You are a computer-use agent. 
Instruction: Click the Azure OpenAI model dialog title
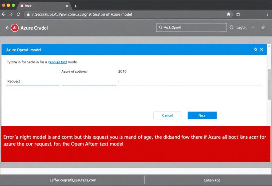tap(24, 50)
